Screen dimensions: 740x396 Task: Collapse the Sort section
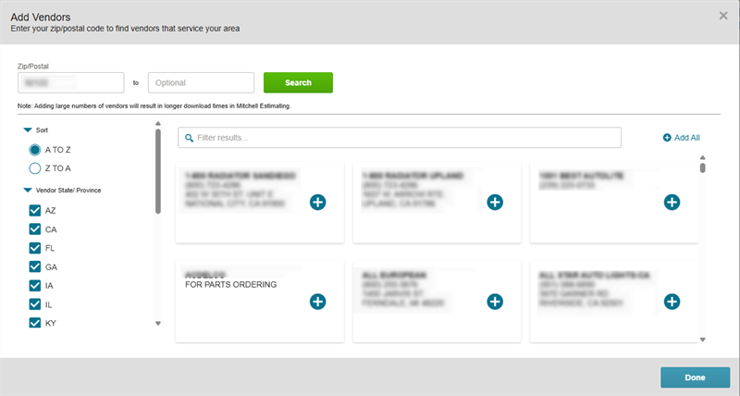[28, 131]
